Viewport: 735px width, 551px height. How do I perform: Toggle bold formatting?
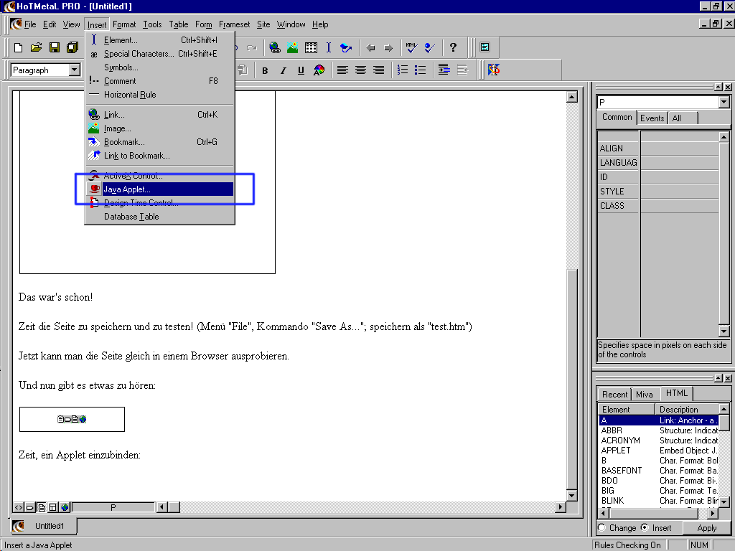[x=265, y=70]
